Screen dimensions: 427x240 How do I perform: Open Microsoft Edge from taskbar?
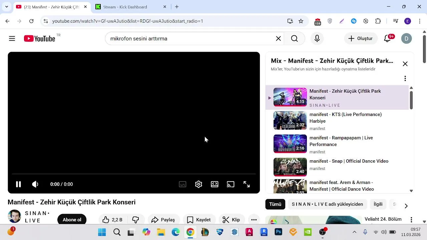click(175, 232)
